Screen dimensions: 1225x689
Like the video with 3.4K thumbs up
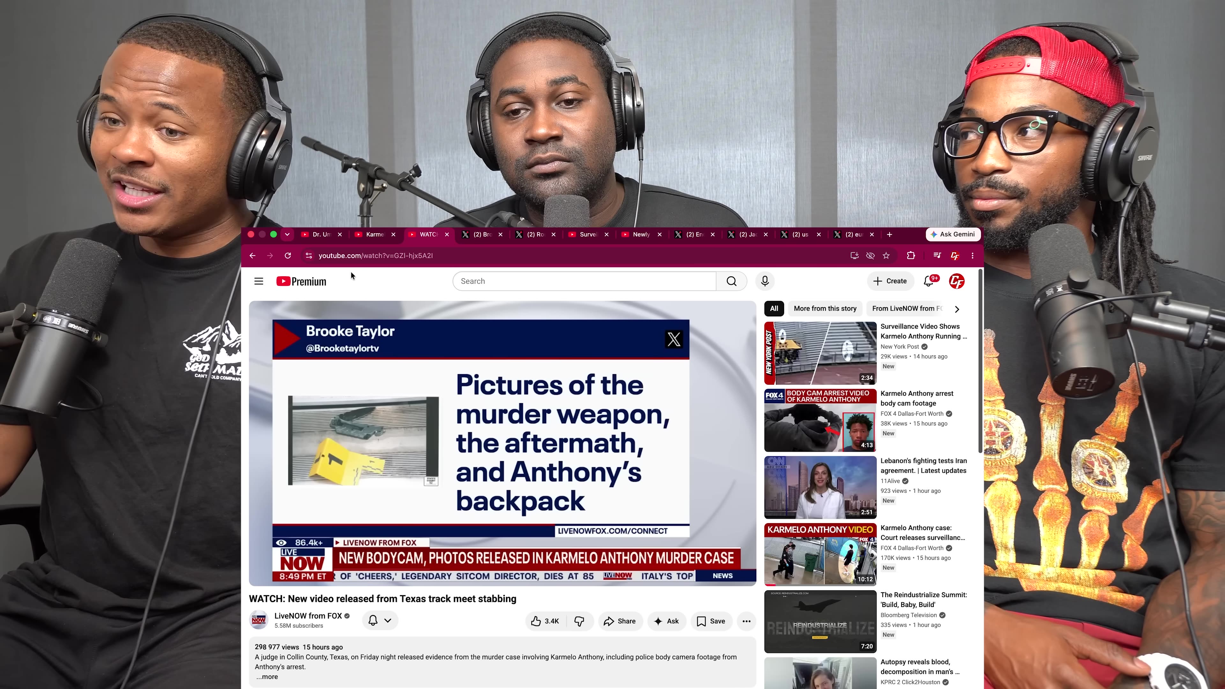546,621
